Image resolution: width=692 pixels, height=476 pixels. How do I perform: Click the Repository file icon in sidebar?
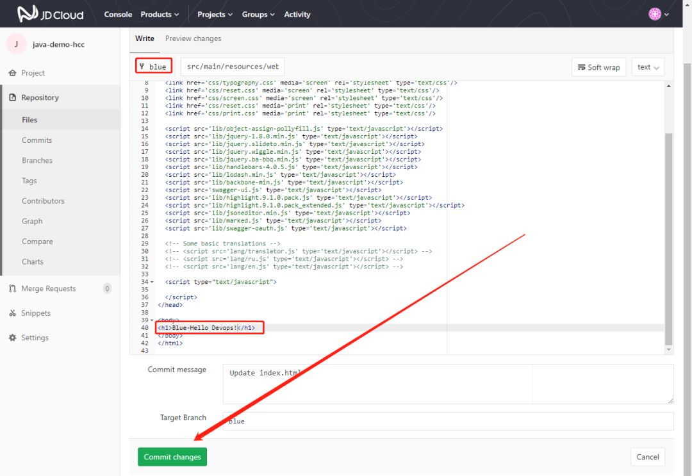pos(12,97)
